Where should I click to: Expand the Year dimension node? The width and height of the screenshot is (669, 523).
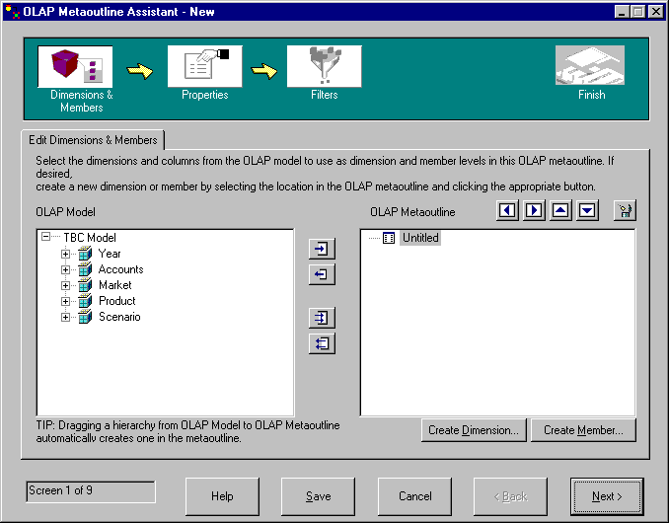point(65,254)
